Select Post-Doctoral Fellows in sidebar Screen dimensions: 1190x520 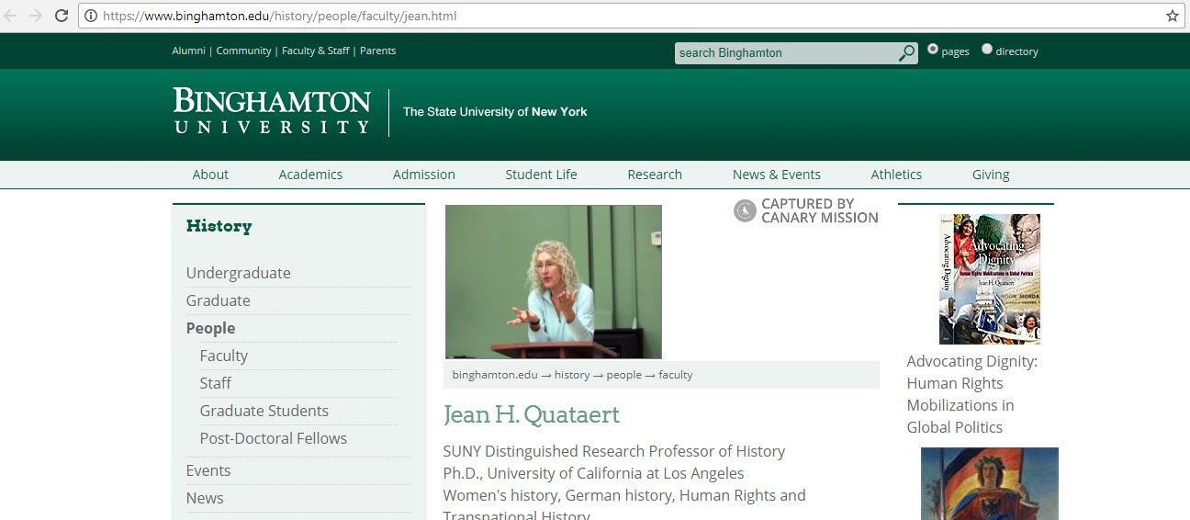pyautogui.click(x=273, y=438)
